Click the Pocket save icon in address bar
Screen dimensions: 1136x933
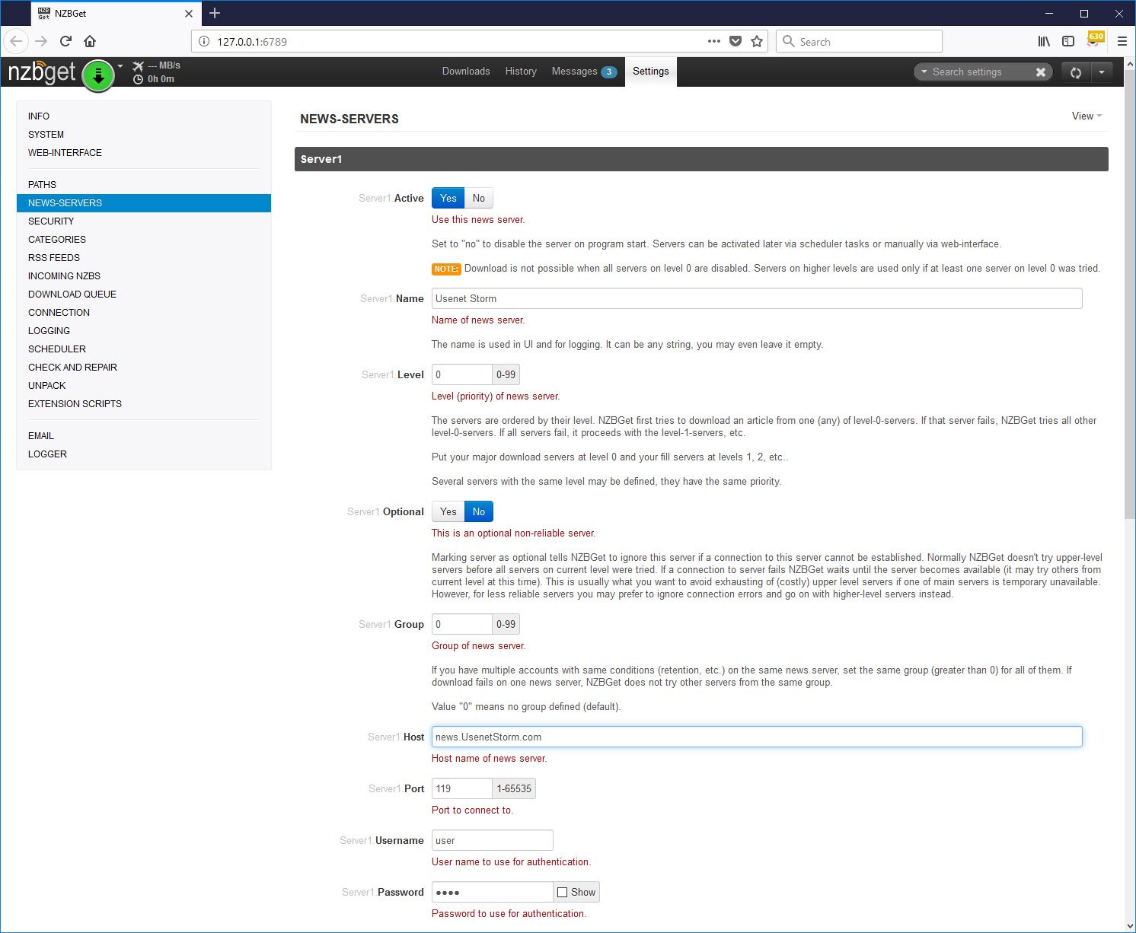click(x=736, y=41)
